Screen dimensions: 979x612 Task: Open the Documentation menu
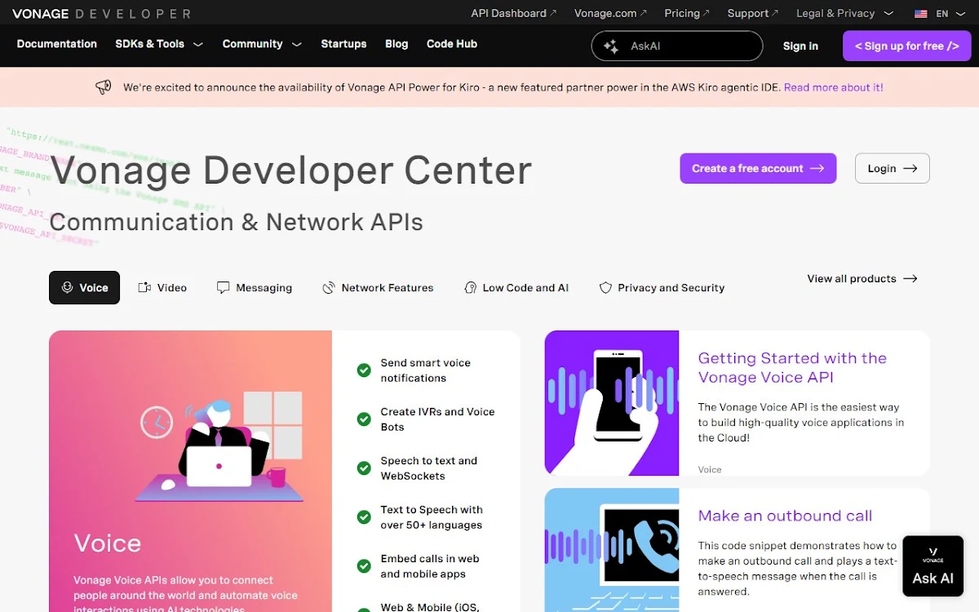pyautogui.click(x=57, y=44)
